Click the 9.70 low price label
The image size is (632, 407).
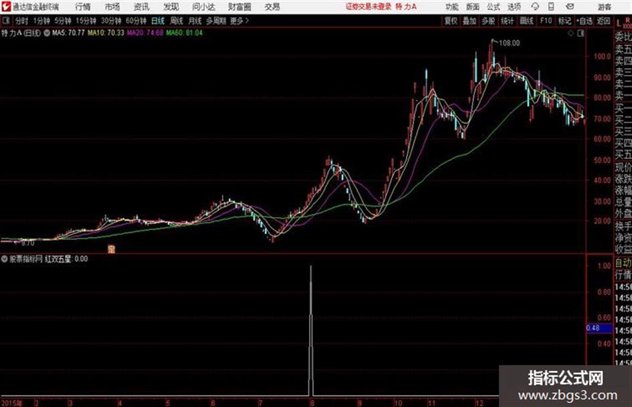[28, 243]
